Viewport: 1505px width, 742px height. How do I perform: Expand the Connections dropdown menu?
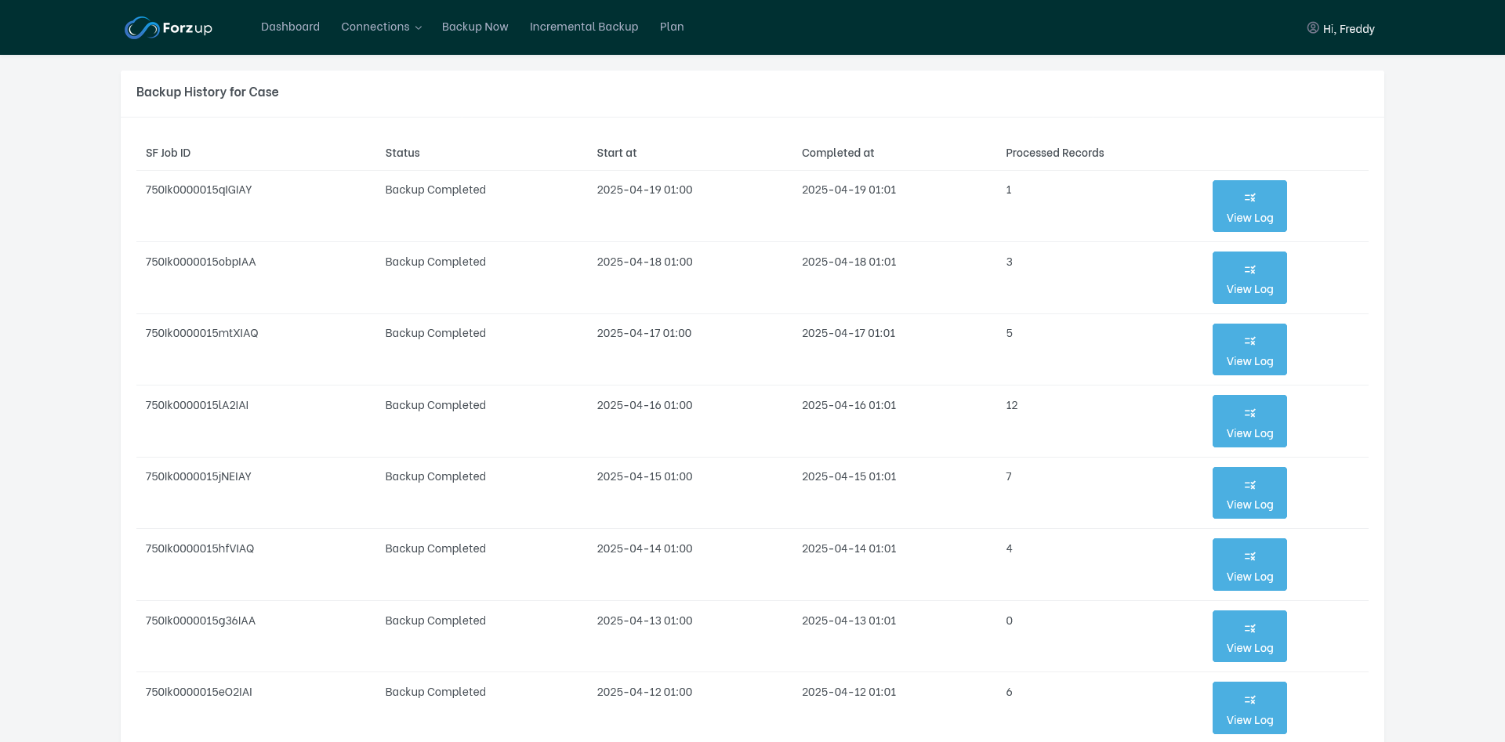[x=375, y=27]
